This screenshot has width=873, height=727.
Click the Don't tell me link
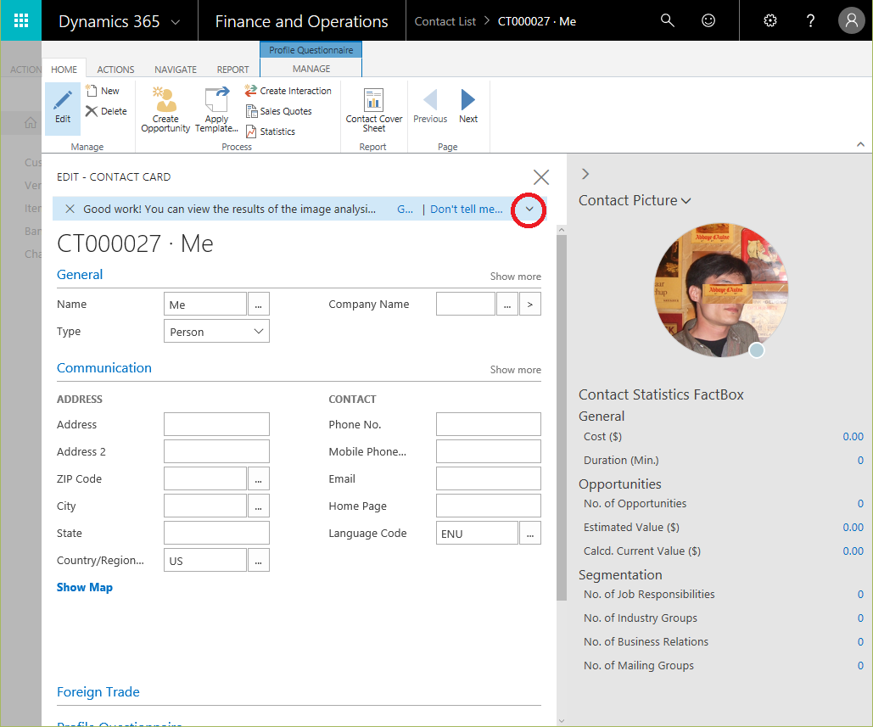pyautogui.click(x=466, y=210)
